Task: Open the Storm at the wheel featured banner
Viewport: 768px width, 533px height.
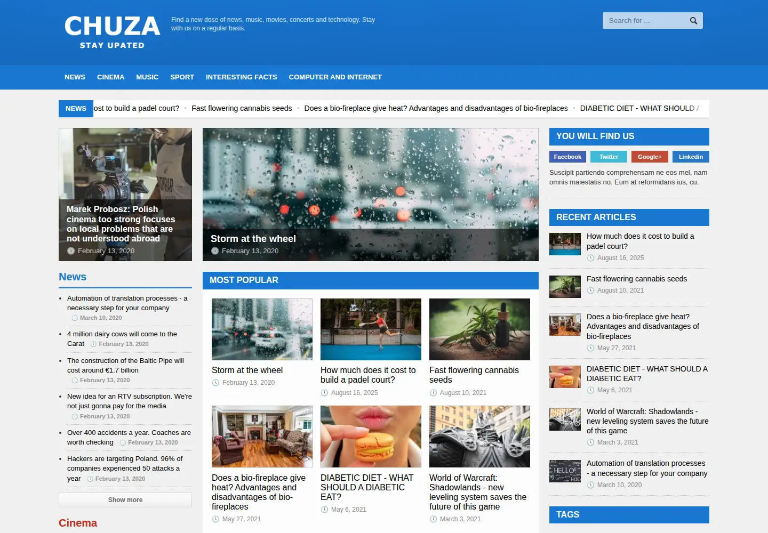Action: [x=371, y=195]
